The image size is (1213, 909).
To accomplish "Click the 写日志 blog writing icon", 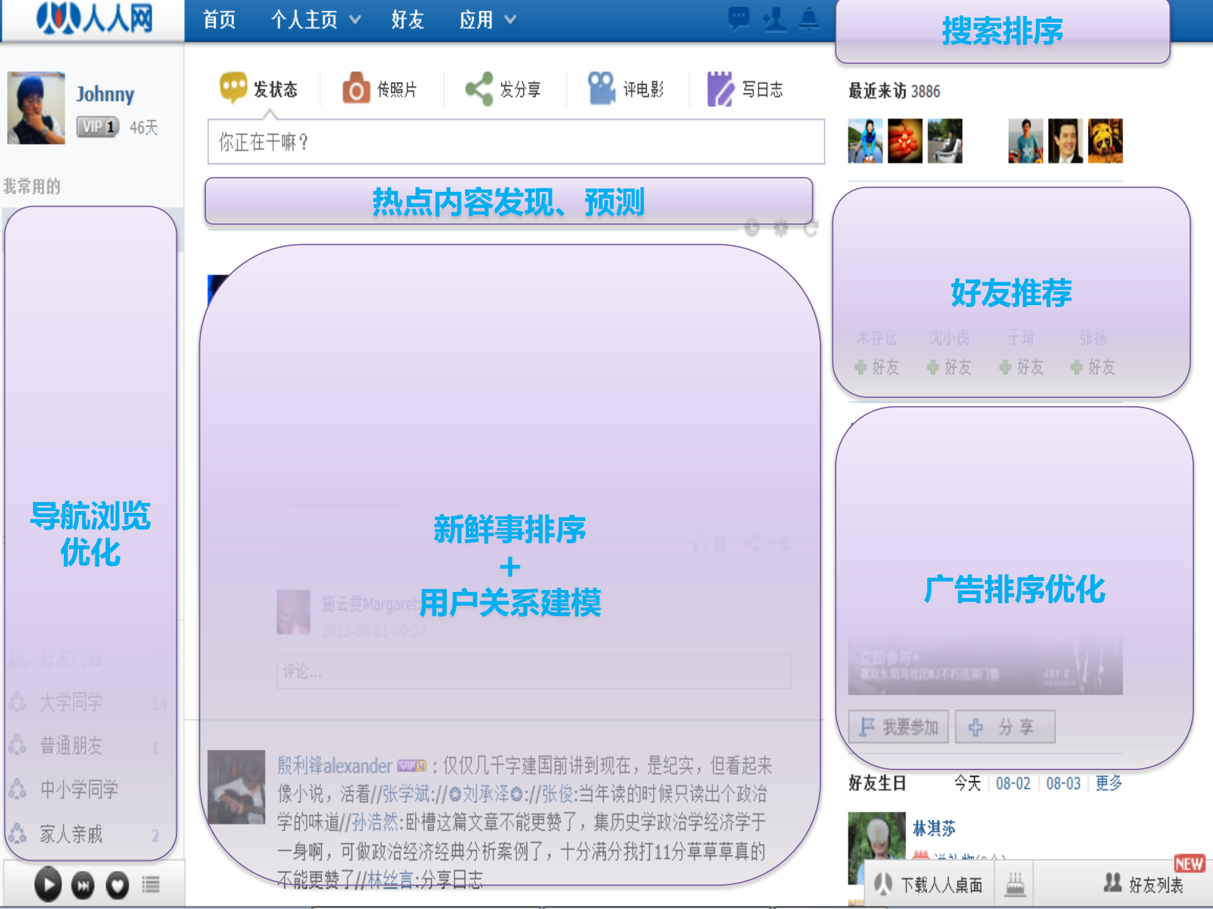I will coord(720,88).
